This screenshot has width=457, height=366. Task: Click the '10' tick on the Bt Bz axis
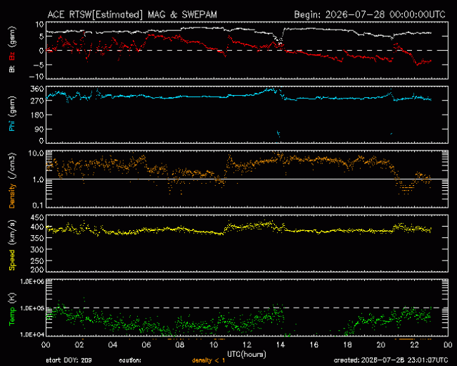point(39,25)
